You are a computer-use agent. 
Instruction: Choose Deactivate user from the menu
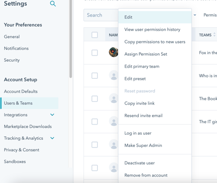click(139, 163)
